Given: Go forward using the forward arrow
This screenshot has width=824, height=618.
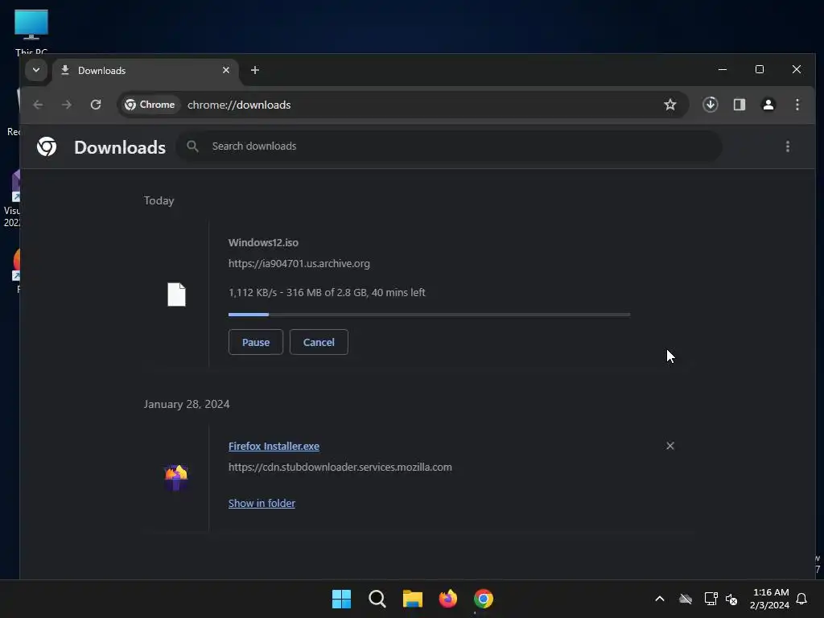Looking at the screenshot, I should click(66, 105).
